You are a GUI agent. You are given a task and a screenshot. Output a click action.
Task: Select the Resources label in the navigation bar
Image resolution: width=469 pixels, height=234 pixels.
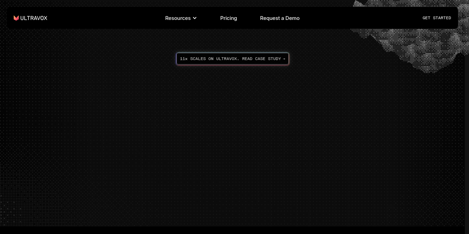178,18
